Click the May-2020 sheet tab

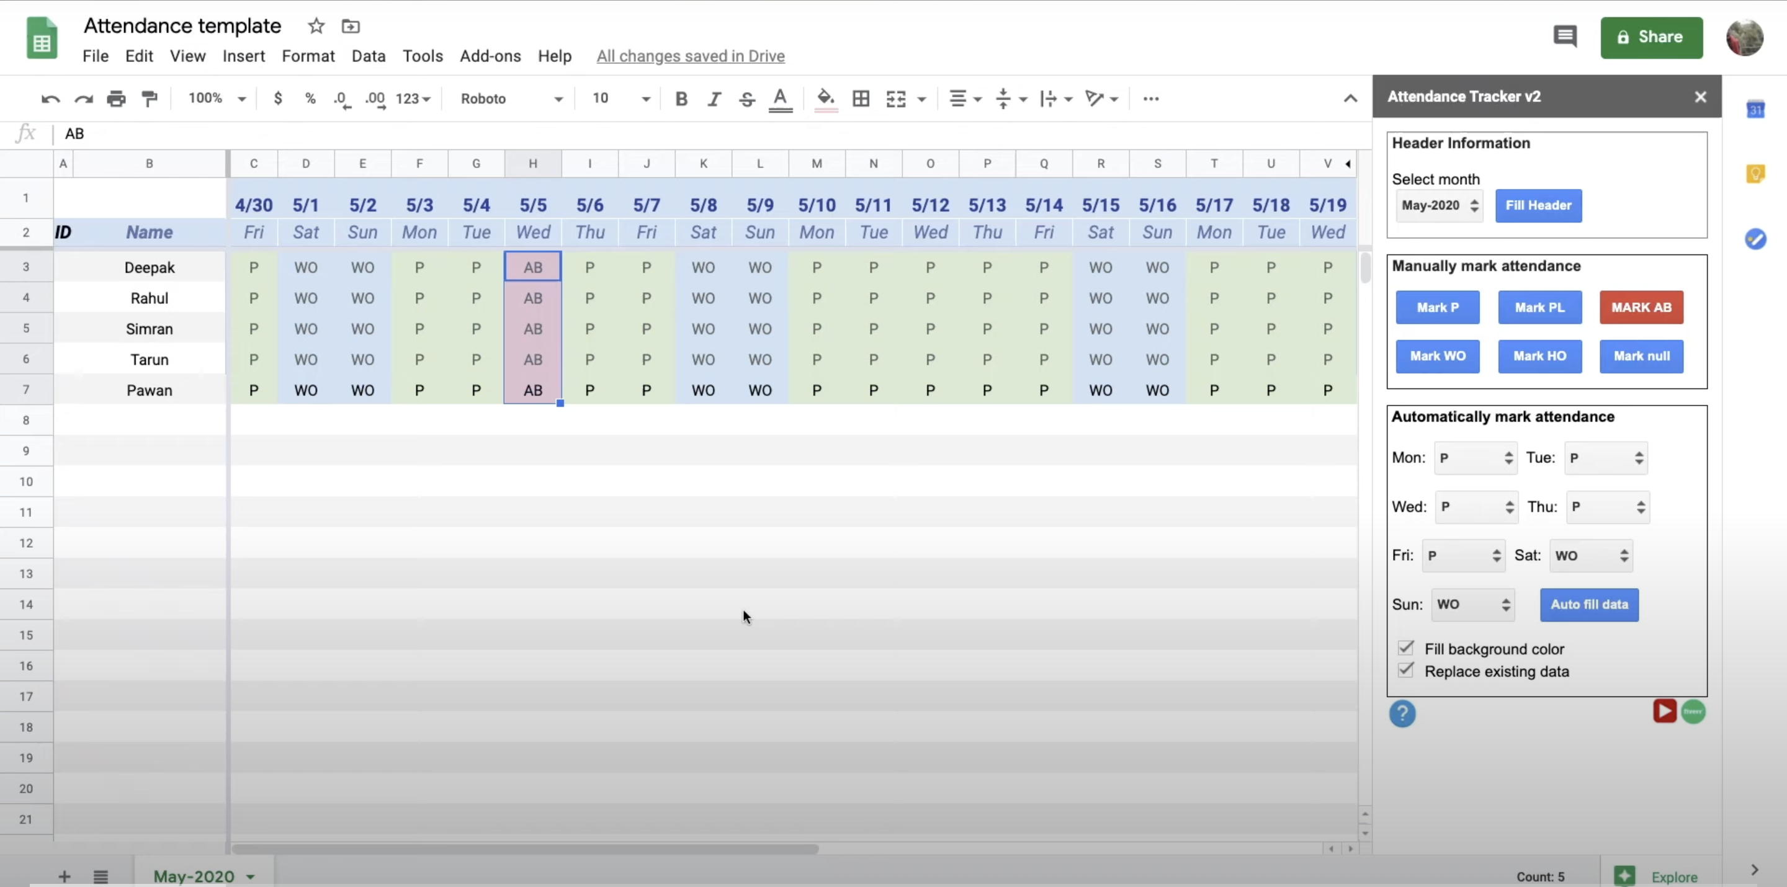pos(194,876)
